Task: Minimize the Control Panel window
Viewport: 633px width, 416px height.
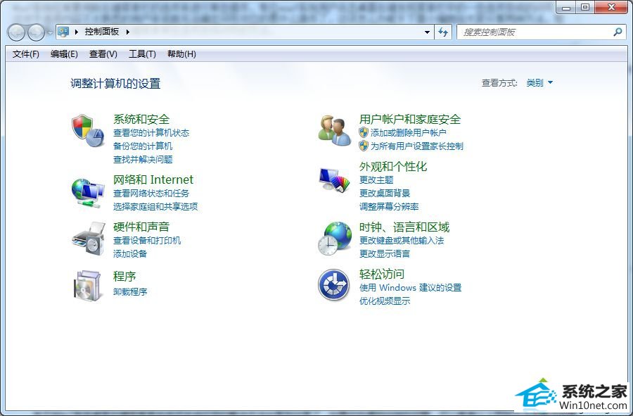Action: (566, 8)
